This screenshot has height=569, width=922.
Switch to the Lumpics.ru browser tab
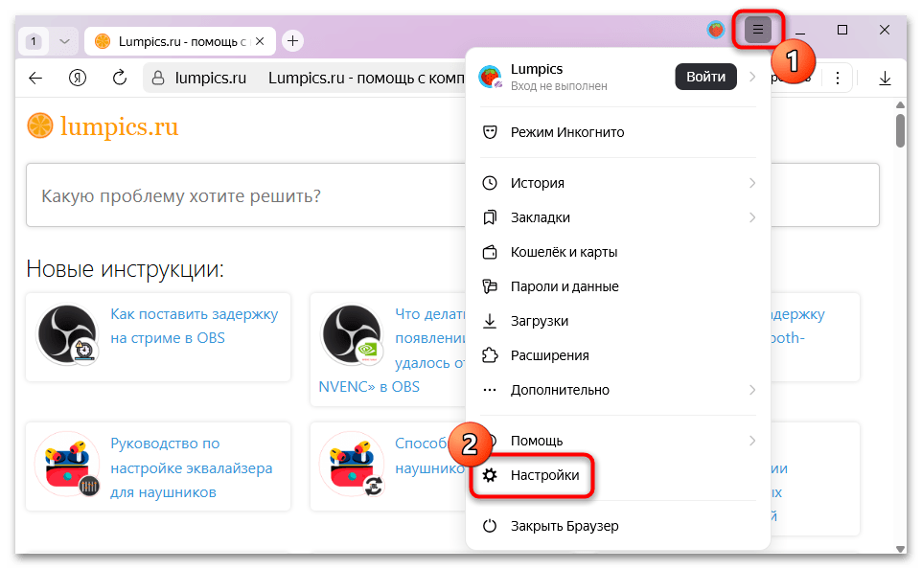[x=173, y=41]
